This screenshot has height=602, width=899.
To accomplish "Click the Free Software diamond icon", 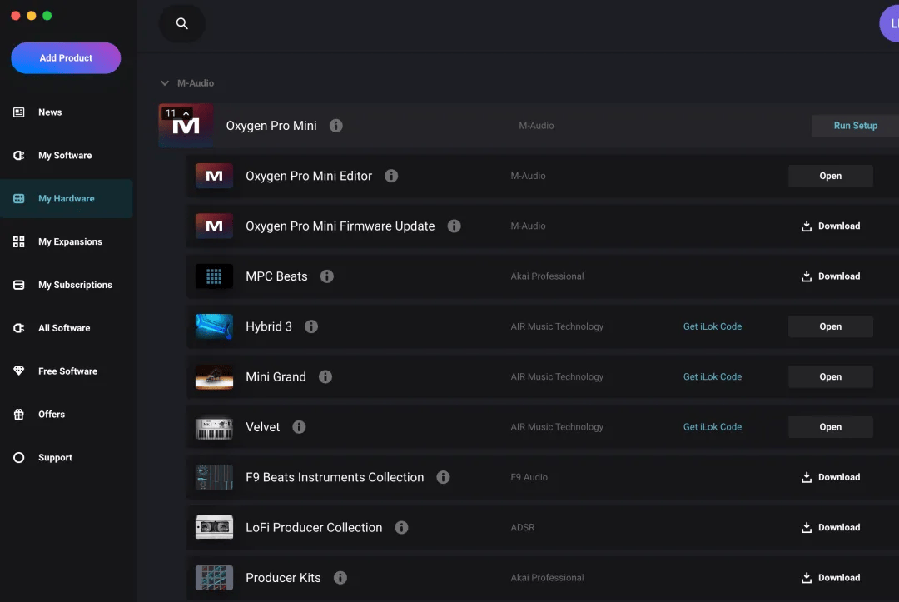I will [x=19, y=371].
